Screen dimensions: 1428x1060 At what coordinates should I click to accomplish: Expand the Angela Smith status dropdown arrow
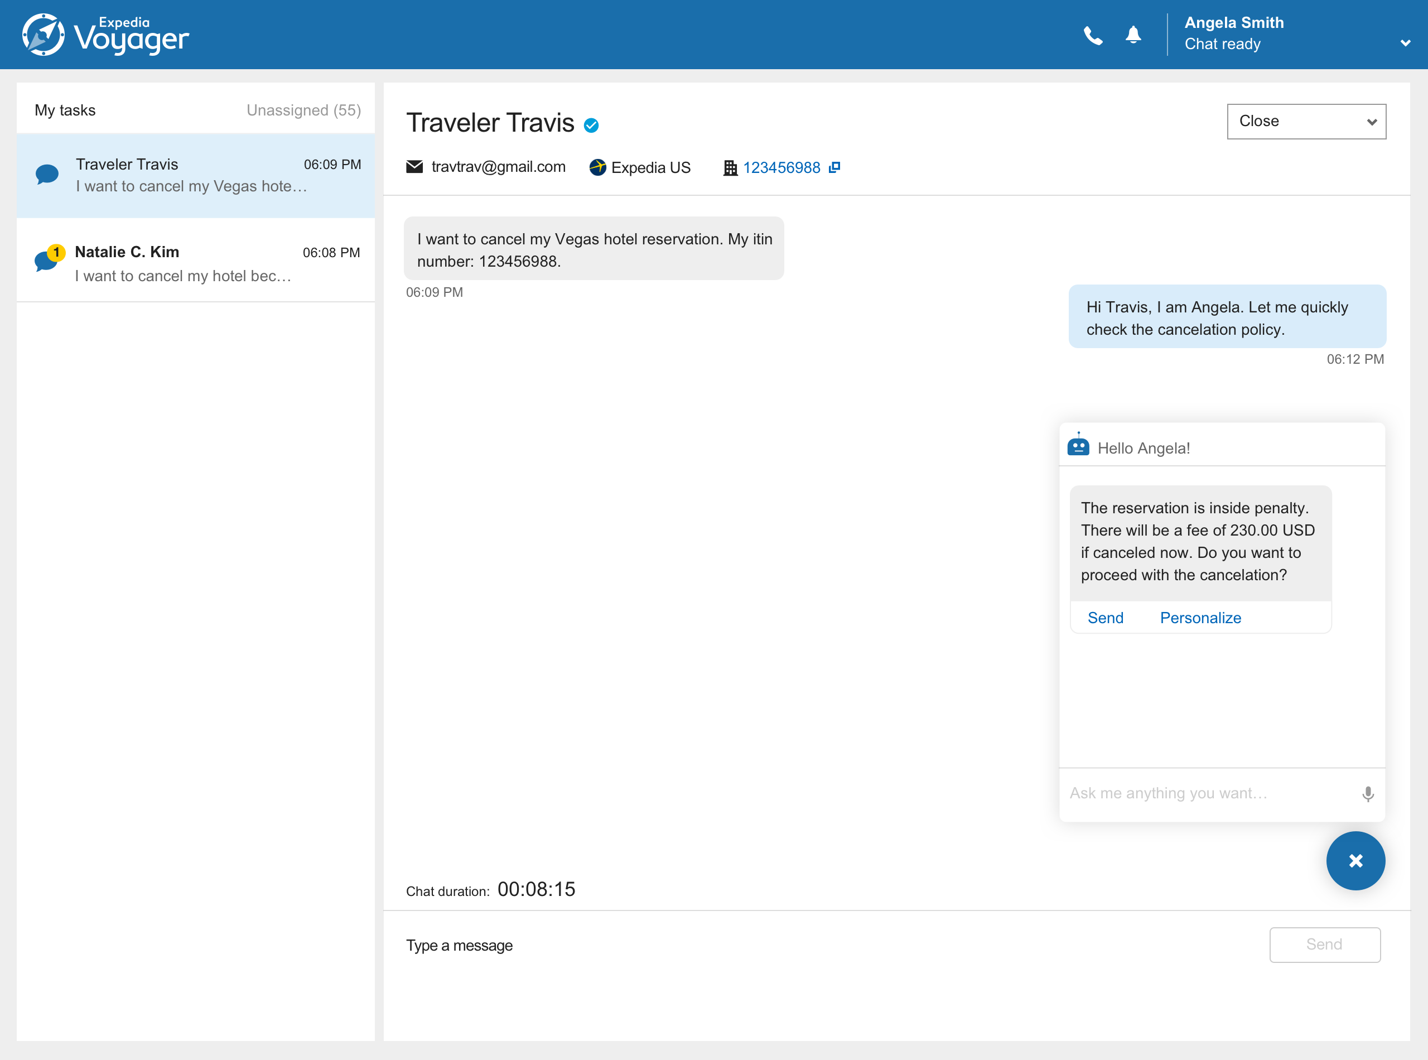1405,43
